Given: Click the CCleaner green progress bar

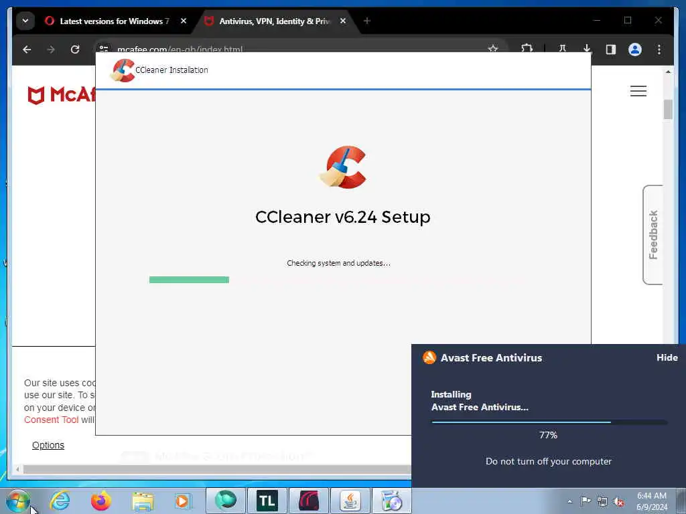Looking at the screenshot, I should (189, 280).
